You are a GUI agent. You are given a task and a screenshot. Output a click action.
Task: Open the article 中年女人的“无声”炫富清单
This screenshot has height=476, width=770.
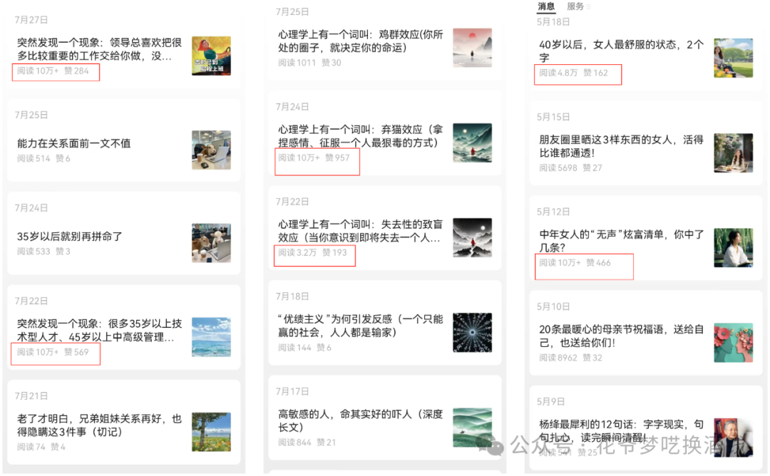point(621,241)
